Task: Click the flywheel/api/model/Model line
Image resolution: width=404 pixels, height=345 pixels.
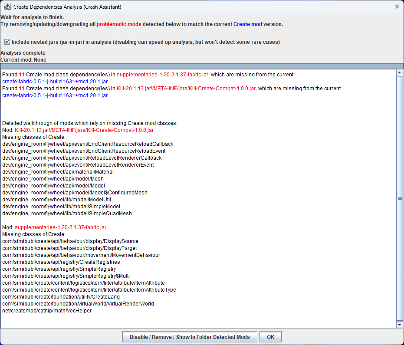Action: [x=54, y=186]
